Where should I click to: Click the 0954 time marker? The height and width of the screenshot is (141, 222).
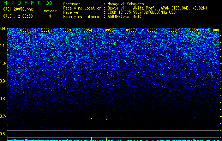[88, 30]
